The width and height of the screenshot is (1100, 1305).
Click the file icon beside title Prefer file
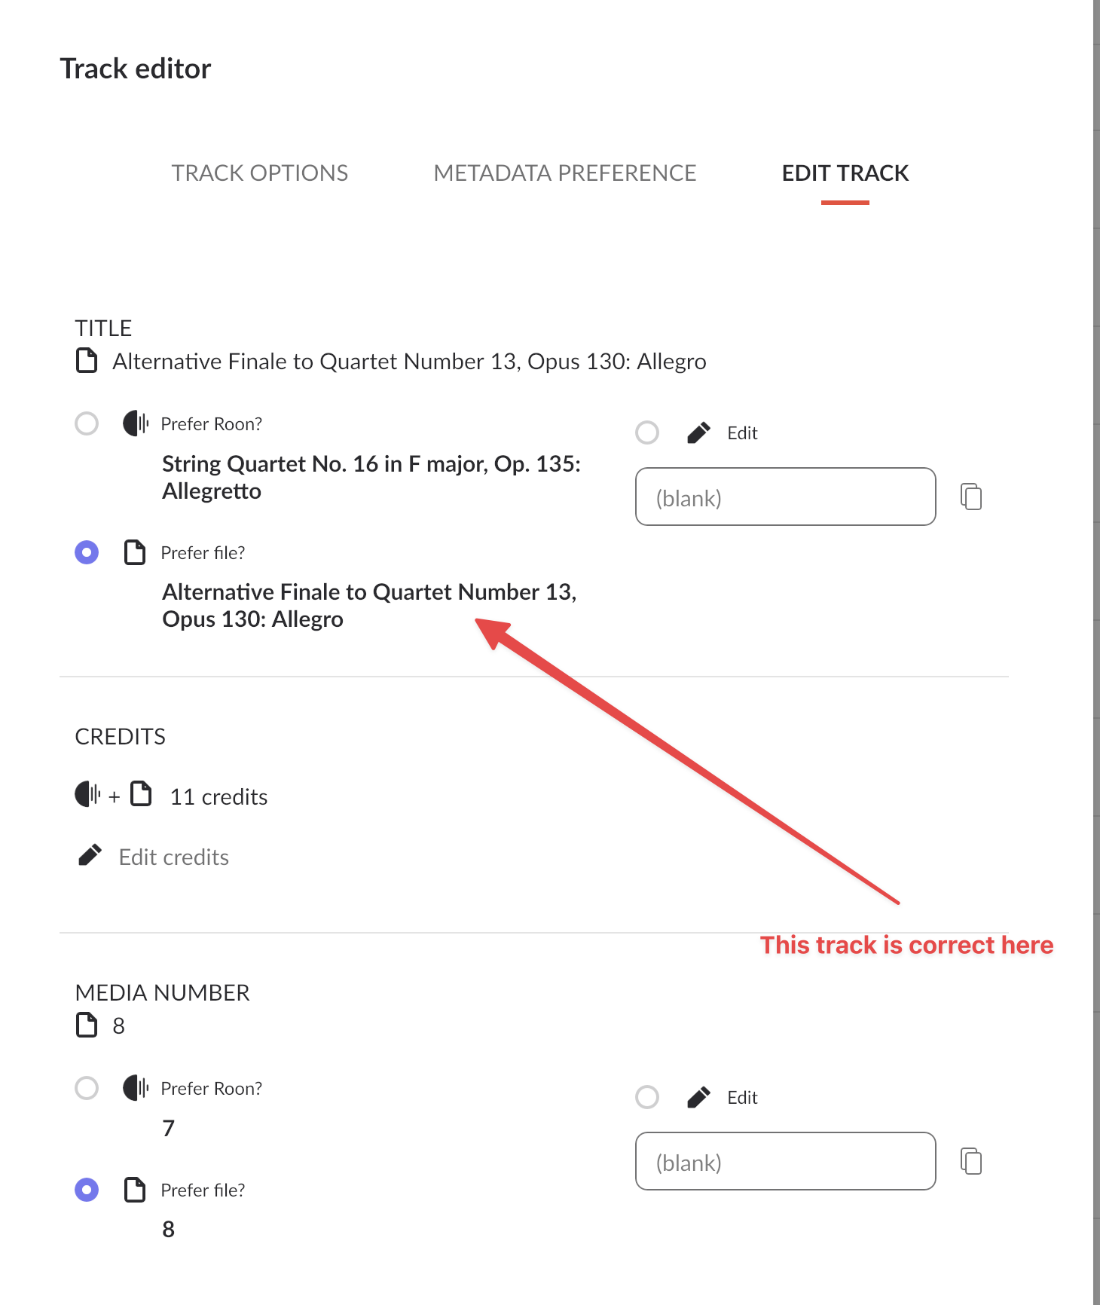[135, 552]
